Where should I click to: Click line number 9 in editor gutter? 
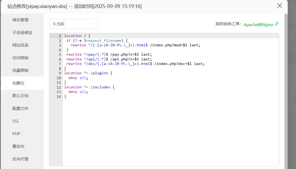[x=59, y=73]
